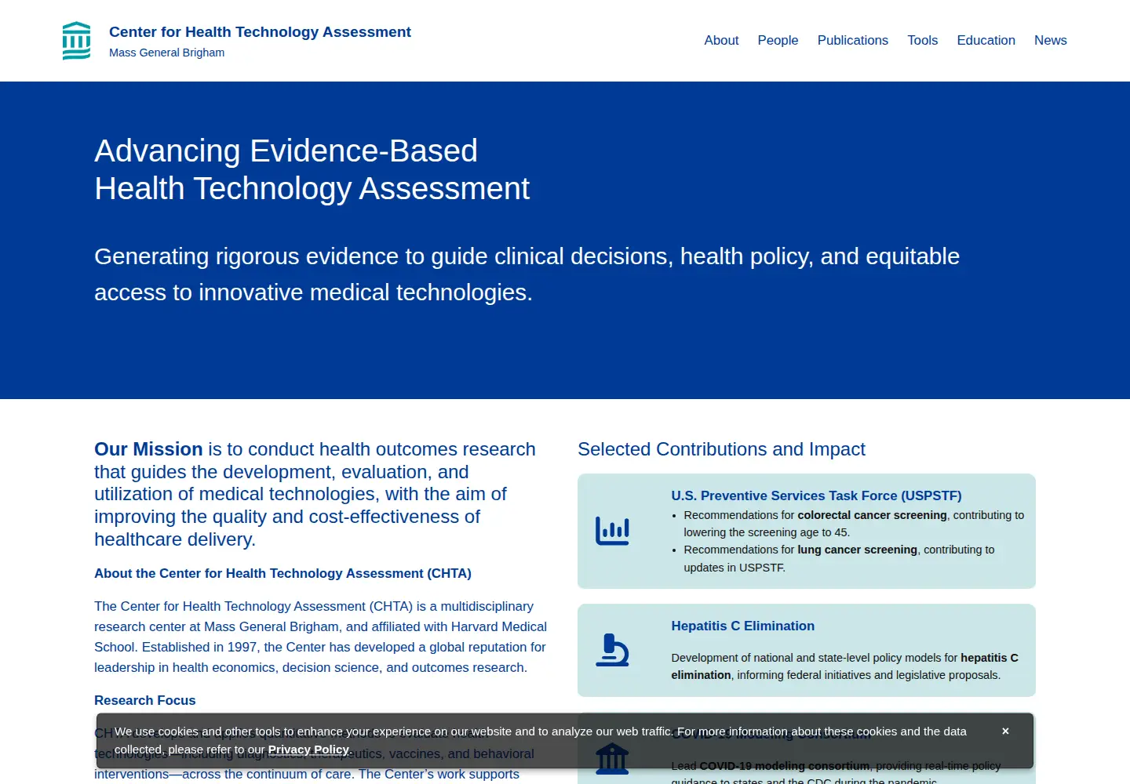Image resolution: width=1130 pixels, height=784 pixels.
Task: Click the microscope icon in Hepatitis C card
Action: click(x=612, y=650)
